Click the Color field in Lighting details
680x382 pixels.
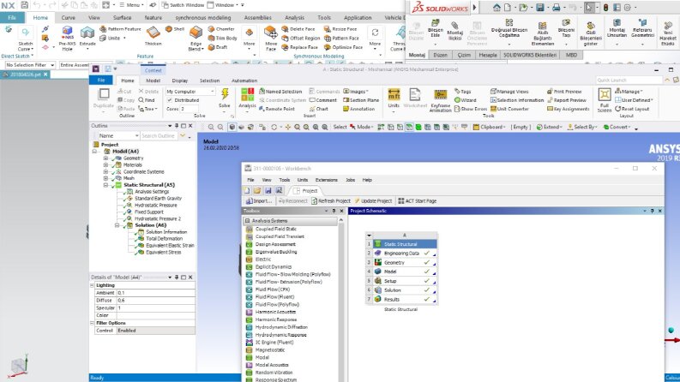coord(156,315)
